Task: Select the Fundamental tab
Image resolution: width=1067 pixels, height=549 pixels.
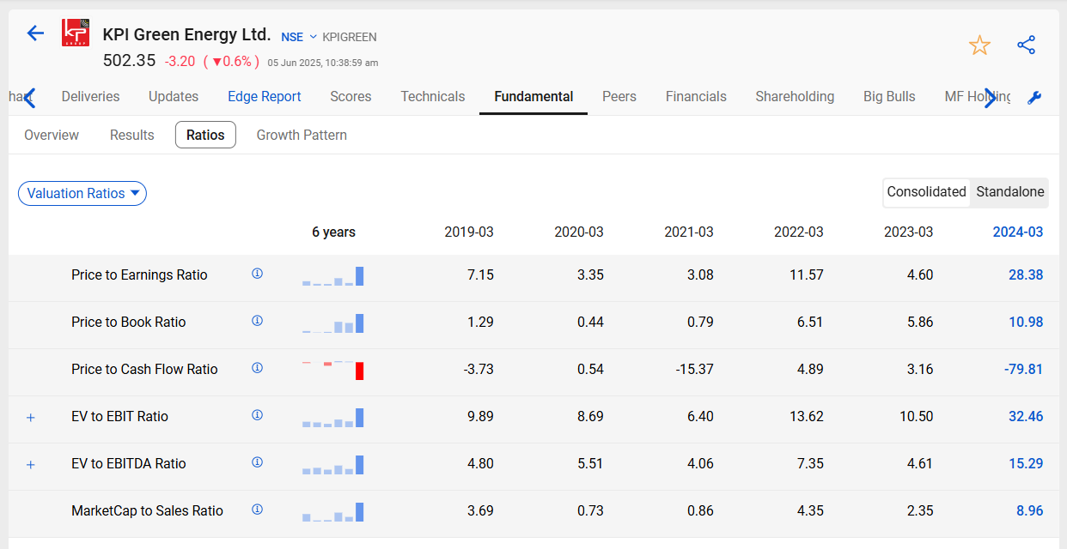Action: pyautogui.click(x=533, y=97)
